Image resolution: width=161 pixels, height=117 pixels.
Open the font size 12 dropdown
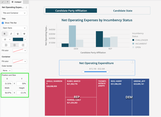[7, 39]
